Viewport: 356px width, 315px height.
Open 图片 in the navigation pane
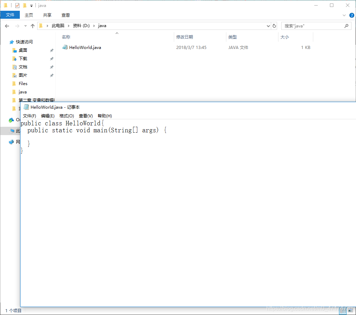[x=23, y=75]
